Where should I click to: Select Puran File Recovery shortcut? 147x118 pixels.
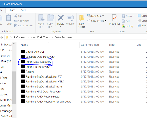coord(37,67)
